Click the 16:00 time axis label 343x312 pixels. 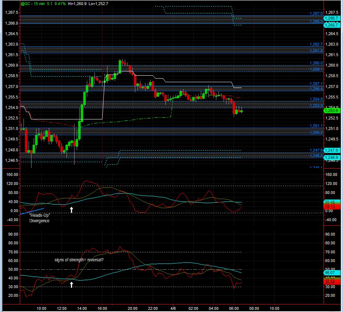click(102, 308)
